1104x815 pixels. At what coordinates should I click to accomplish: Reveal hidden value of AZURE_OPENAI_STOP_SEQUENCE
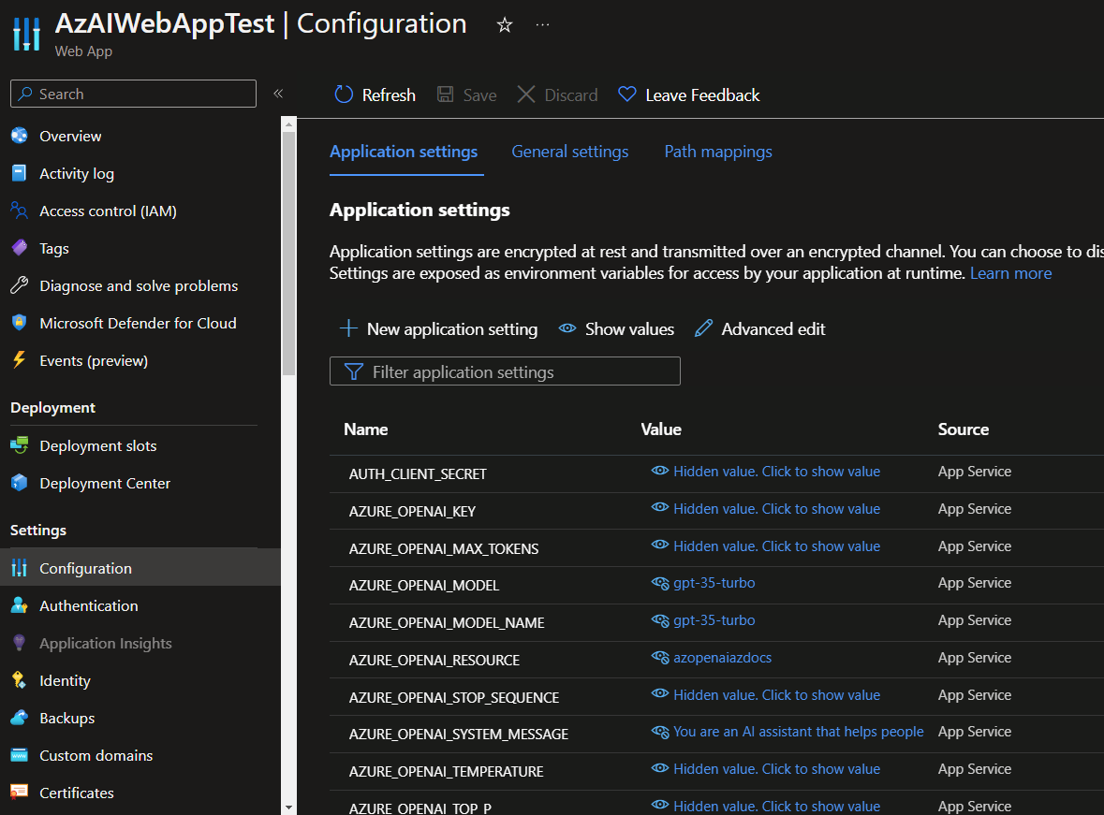pyautogui.click(x=765, y=694)
